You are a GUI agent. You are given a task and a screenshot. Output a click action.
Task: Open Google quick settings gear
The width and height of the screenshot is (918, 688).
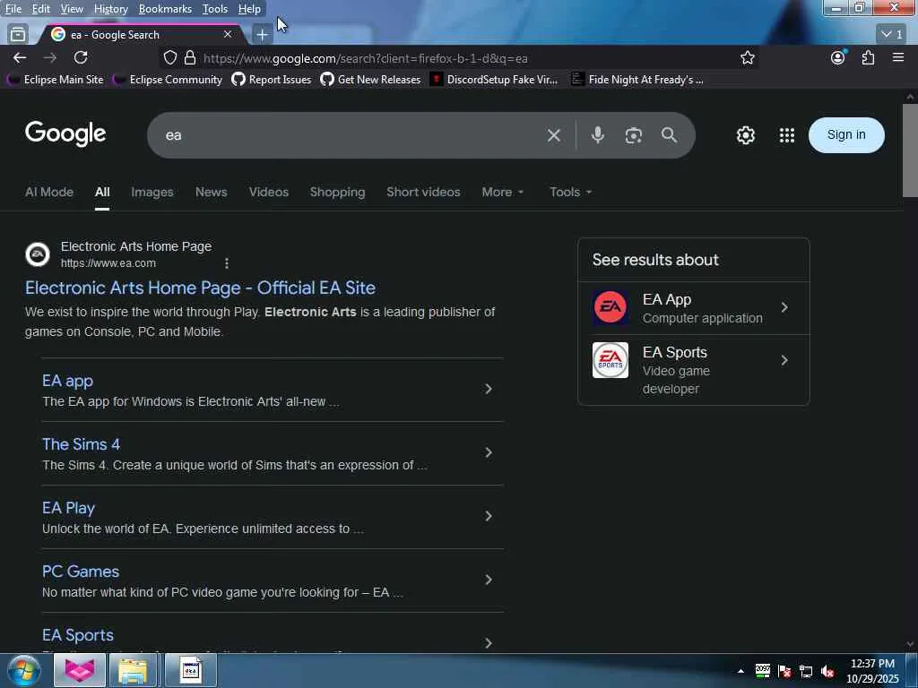coord(745,135)
